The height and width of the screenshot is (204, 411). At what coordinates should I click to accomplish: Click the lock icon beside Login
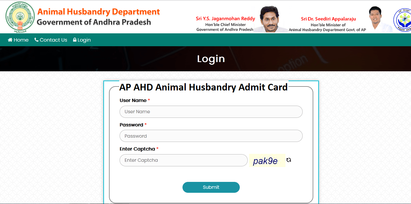[x=75, y=40]
